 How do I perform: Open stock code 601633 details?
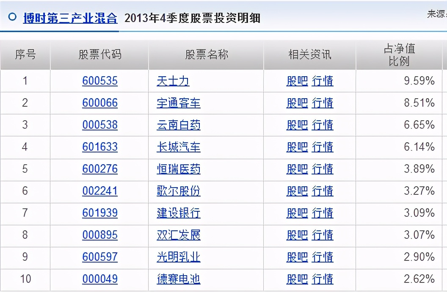(x=100, y=147)
